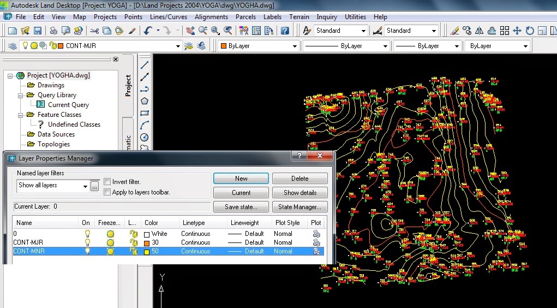Image resolution: width=557 pixels, height=308 pixels.
Task: Toggle plotting for layer 0
Action: [316, 234]
